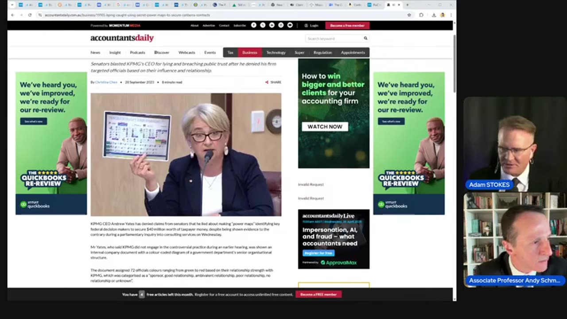Viewport: 567px width, 319px height.
Task: View site information icon in address bar
Action: (40, 15)
